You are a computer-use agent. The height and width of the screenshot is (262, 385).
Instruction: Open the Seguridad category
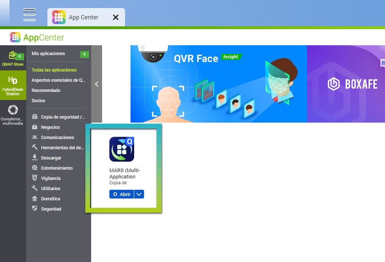51,209
